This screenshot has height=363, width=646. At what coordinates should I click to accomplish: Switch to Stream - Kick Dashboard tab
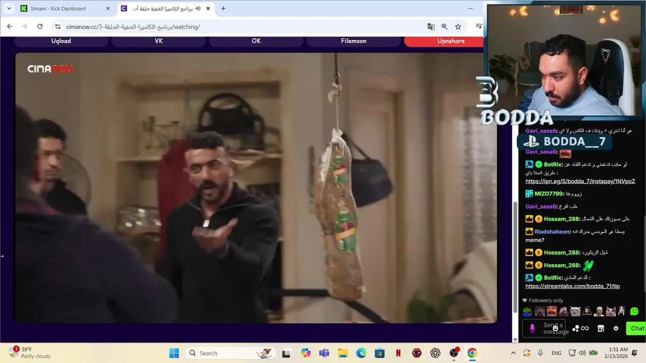click(x=65, y=9)
